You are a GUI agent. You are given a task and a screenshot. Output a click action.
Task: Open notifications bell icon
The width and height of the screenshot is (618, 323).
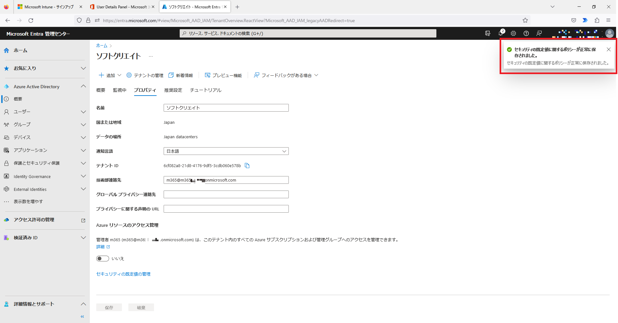click(x=501, y=33)
